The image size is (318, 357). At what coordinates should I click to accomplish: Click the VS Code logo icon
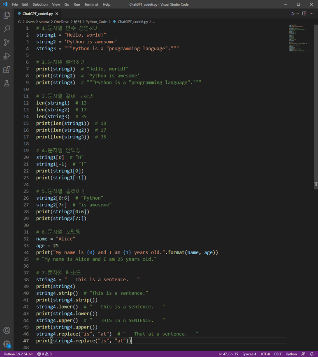[x=5, y=5]
